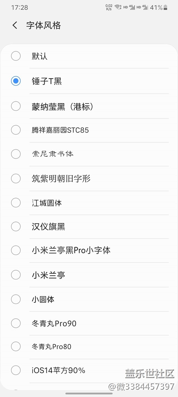Tap the battery indicator icon

(165, 7)
